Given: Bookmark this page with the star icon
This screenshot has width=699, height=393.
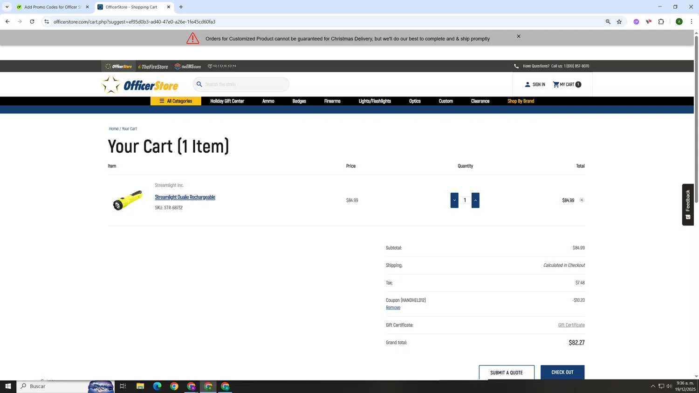Looking at the screenshot, I should [x=619, y=21].
